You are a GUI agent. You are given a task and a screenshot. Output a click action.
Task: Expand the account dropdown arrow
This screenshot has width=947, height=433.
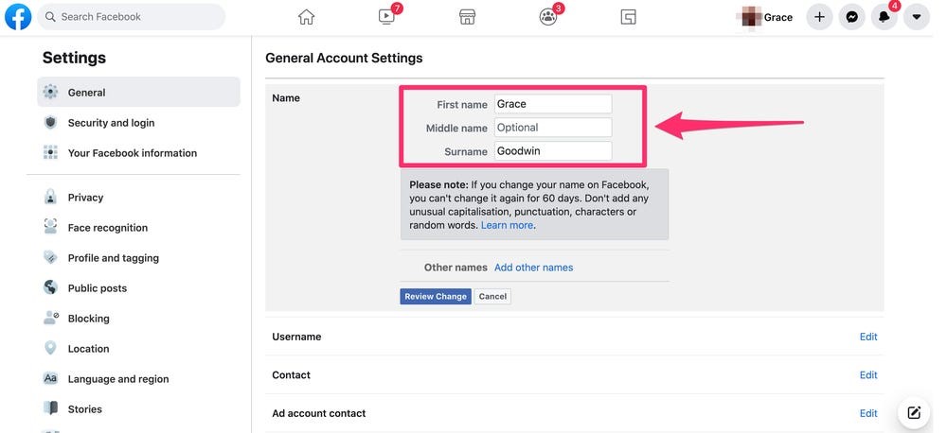(916, 17)
